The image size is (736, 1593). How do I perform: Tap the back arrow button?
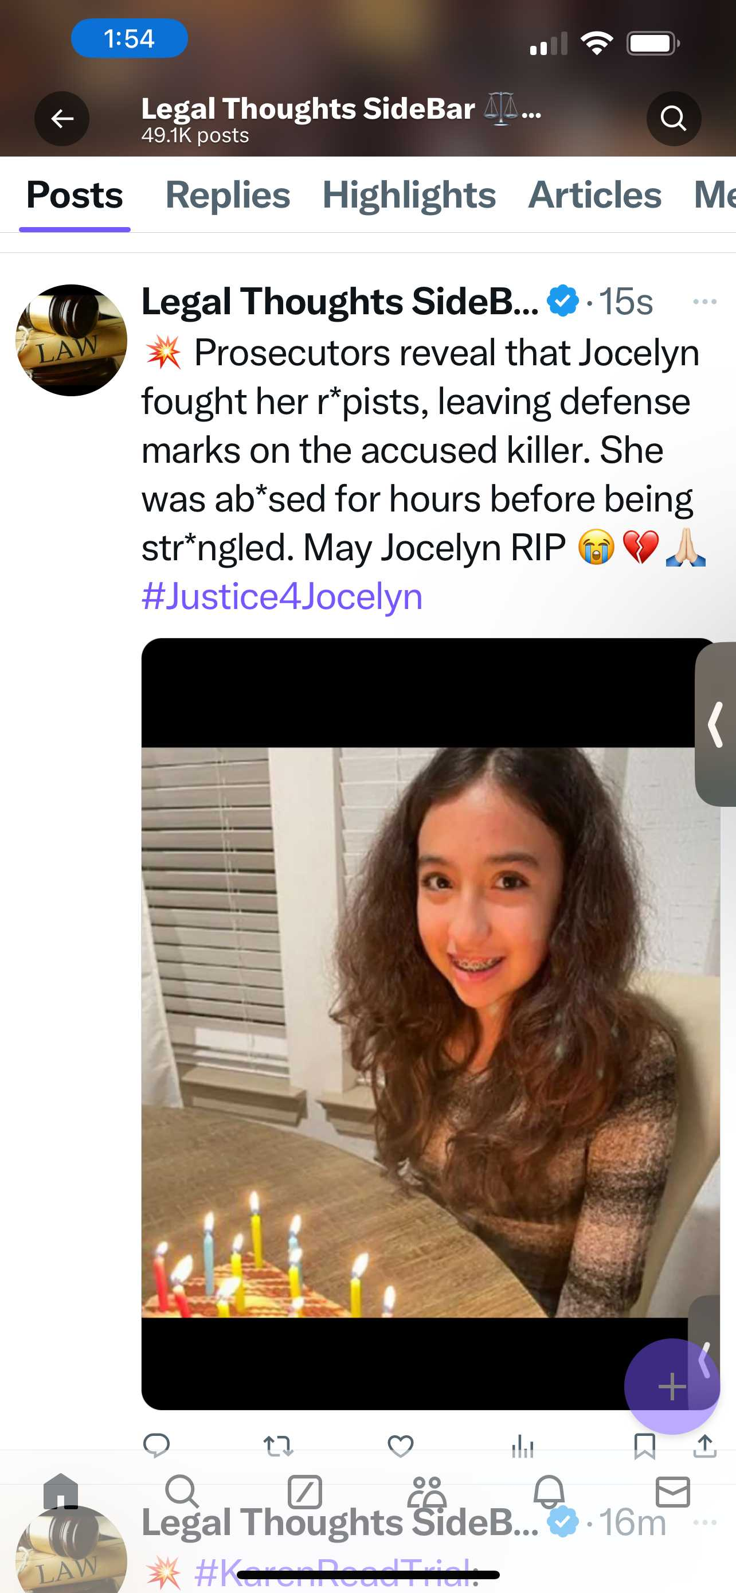click(62, 118)
